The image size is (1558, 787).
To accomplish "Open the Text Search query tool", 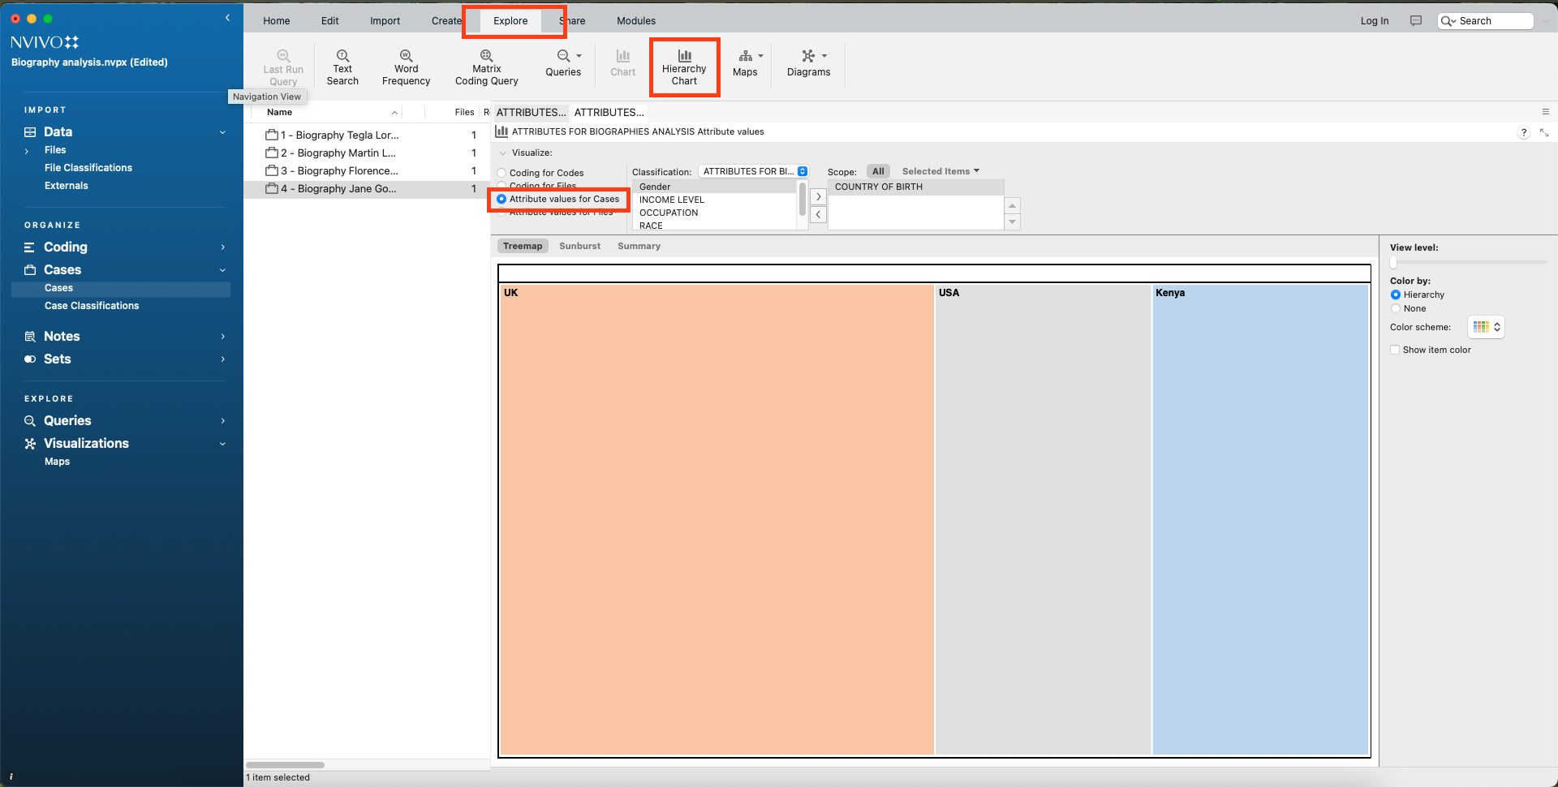I will click(x=342, y=67).
